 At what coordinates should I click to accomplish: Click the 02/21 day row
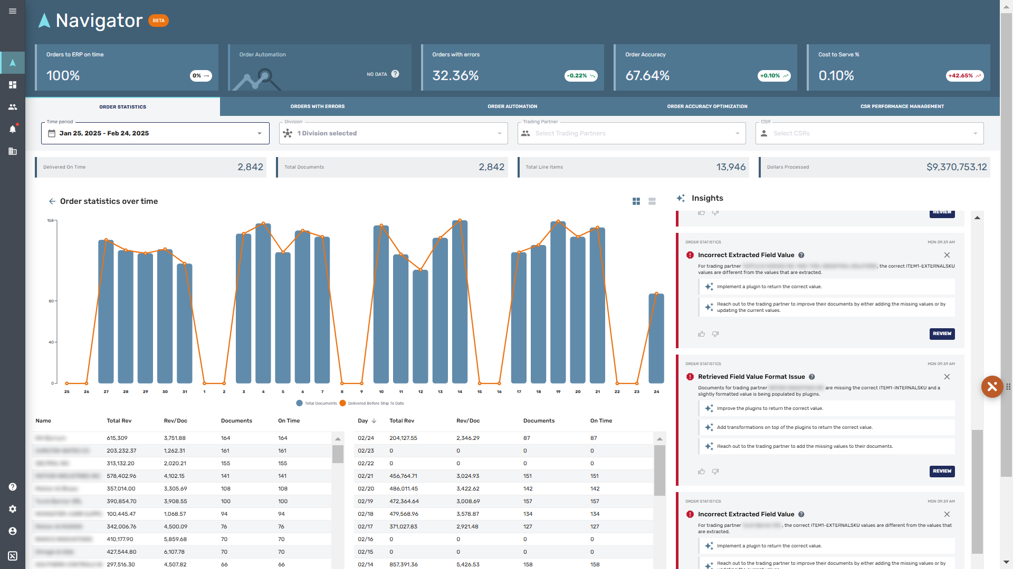coord(503,476)
